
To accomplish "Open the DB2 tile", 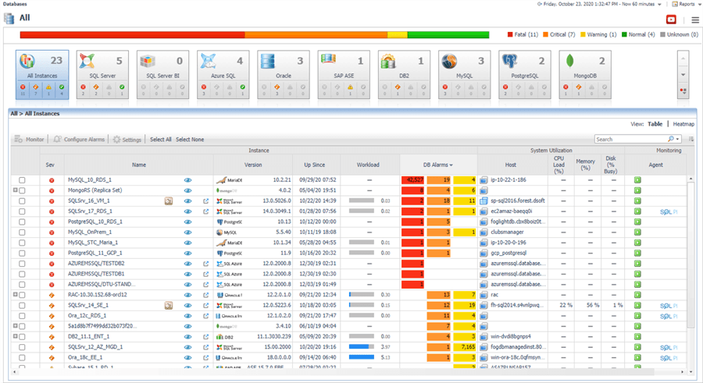I will pos(404,74).
